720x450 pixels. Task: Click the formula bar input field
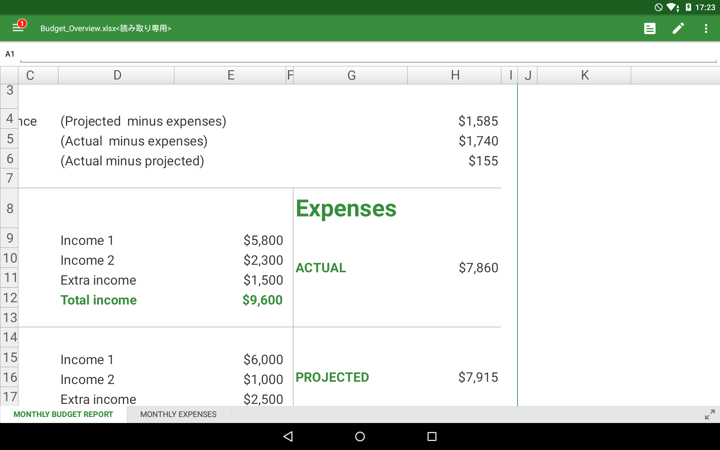(368, 54)
